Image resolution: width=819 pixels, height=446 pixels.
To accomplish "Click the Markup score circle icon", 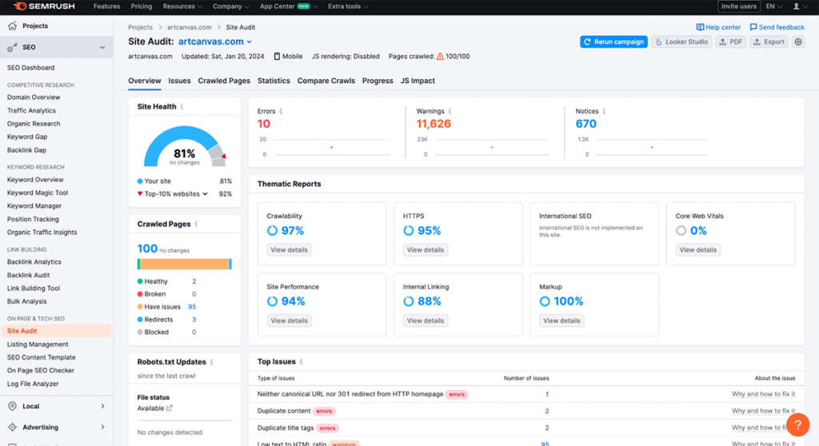I will pyautogui.click(x=545, y=301).
